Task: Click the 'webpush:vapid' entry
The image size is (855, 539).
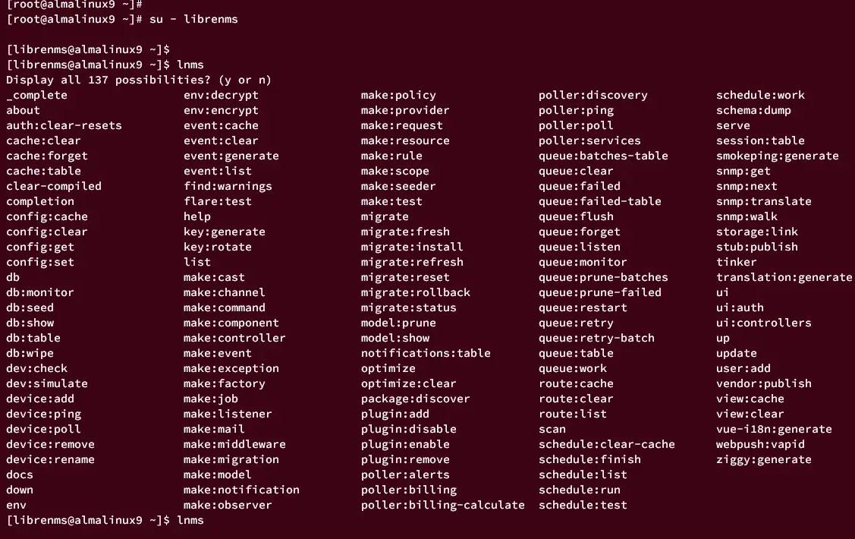Action: coord(760,445)
